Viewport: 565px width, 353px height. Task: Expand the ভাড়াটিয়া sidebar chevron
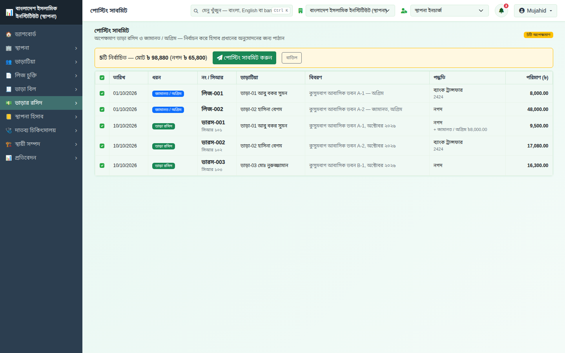[76, 62]
